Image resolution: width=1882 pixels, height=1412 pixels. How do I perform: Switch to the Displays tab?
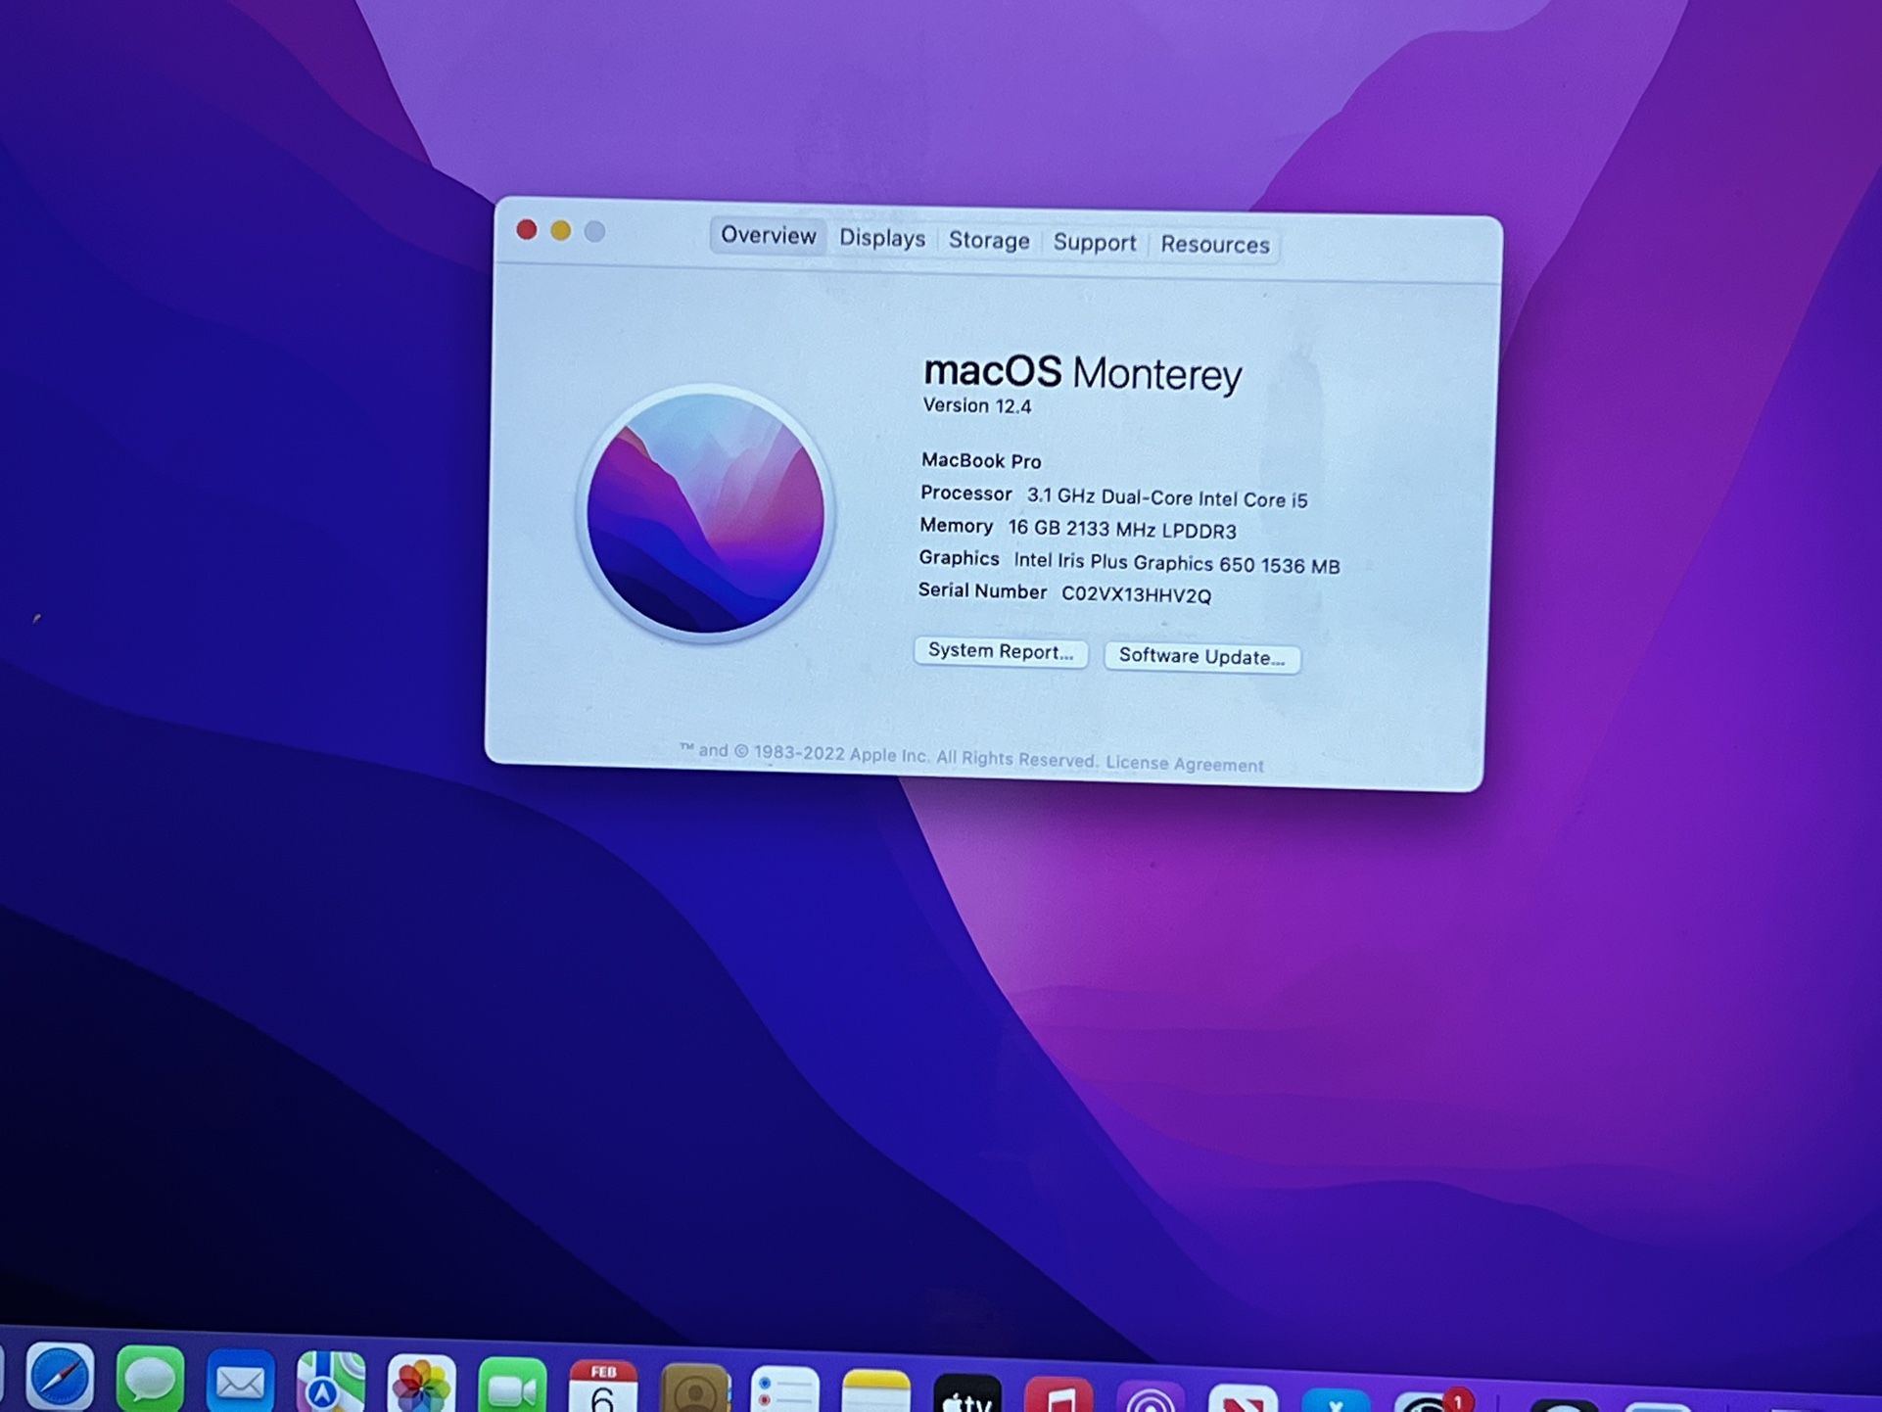tap(882, 239)
